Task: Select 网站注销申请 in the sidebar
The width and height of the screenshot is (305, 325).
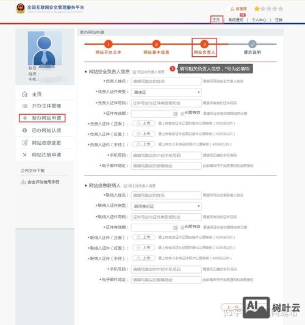Action: coord(45,155)
